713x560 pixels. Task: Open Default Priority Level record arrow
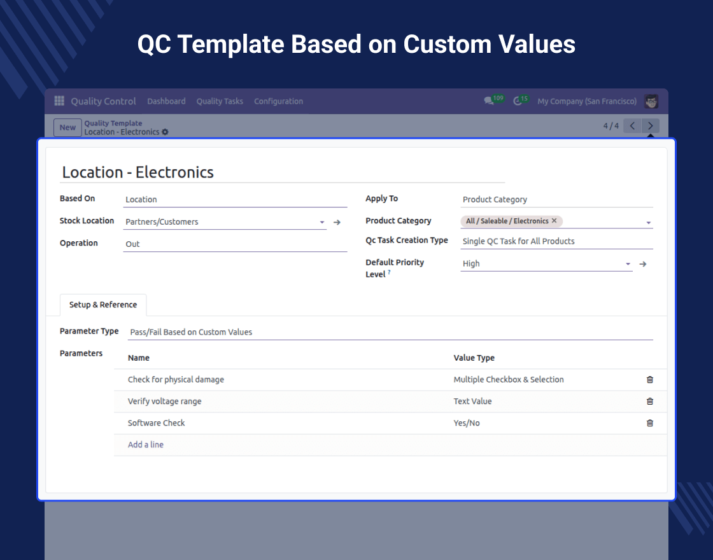[643, 264]
